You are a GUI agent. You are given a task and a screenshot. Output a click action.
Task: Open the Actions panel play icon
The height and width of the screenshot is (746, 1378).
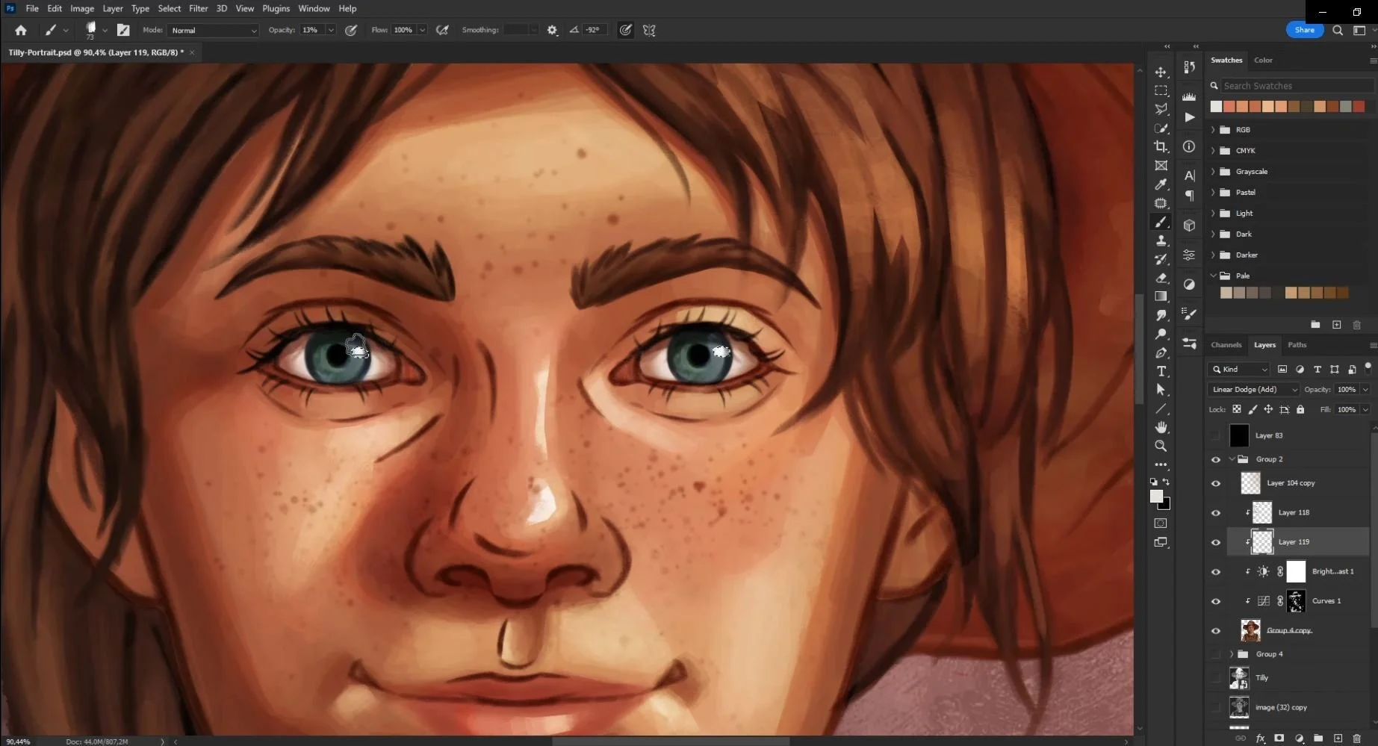click(1189, 117)
